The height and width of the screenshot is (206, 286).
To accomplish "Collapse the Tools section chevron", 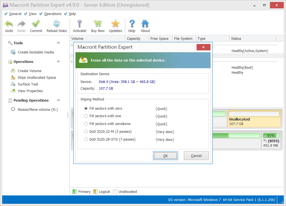I will click(x=58, y=43).
